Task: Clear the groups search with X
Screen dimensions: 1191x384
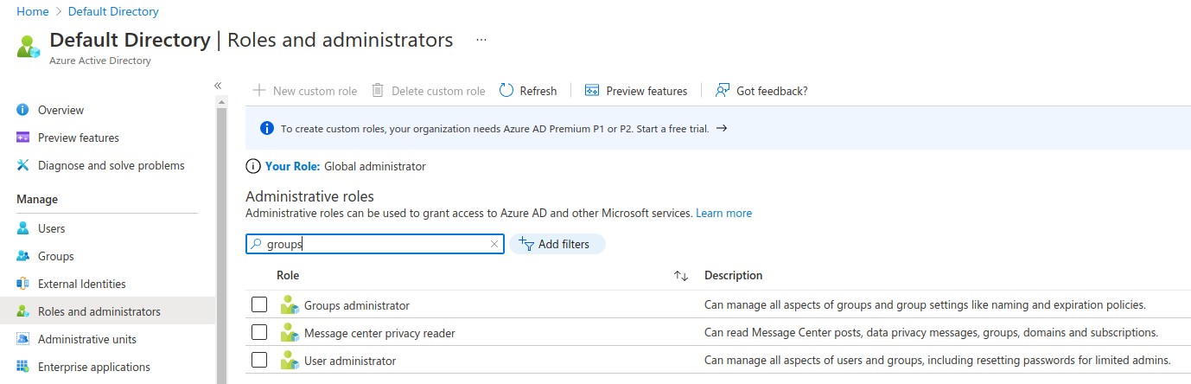Action: click(494, 245)
